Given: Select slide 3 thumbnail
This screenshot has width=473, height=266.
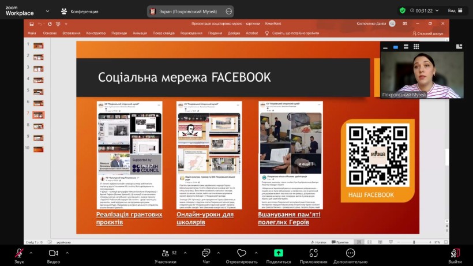Looking at the screenshot, I should pyautogui.click(x=38, y=69).
